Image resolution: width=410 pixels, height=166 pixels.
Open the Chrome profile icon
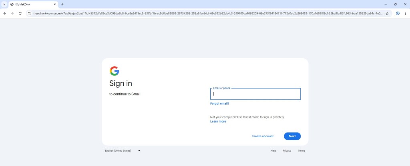click(398, 13)
